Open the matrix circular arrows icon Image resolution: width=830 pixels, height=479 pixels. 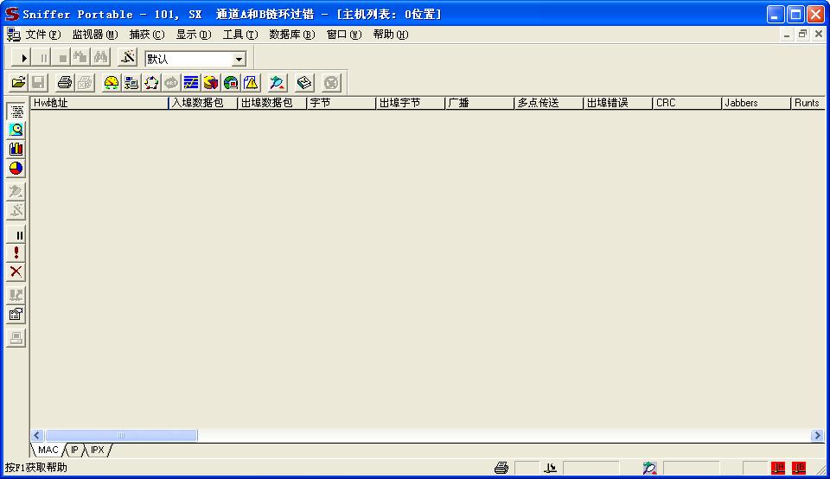click(x=151, y=82)
